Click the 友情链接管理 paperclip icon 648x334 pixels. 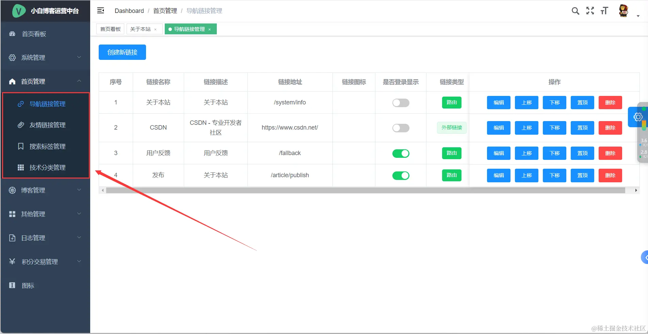tap(21, 125)
